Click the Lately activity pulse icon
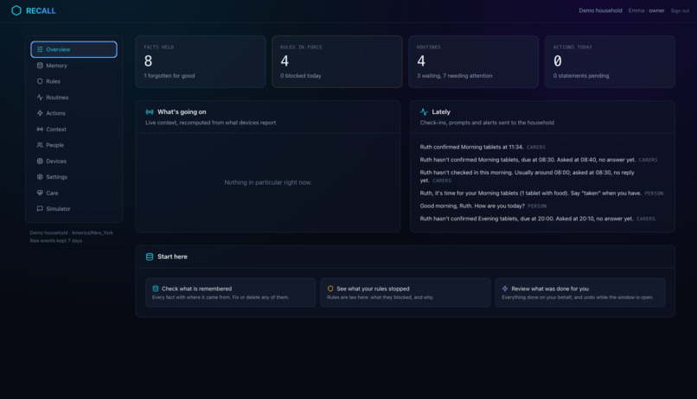 [x=424, y=112]
